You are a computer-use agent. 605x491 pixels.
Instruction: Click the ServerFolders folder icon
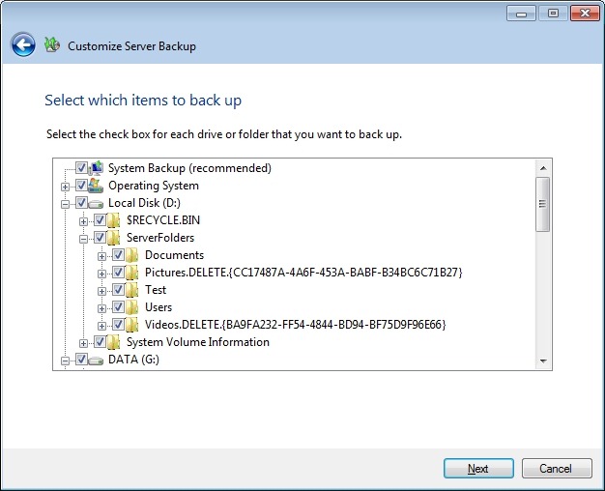(115, 238)
